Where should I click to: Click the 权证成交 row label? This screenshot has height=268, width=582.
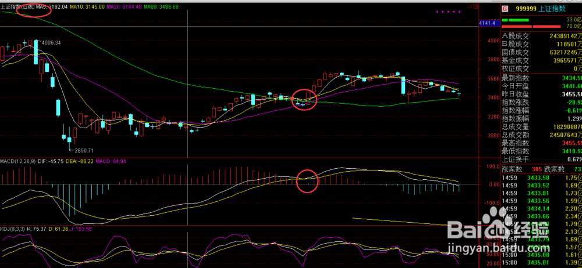(514, 69)
